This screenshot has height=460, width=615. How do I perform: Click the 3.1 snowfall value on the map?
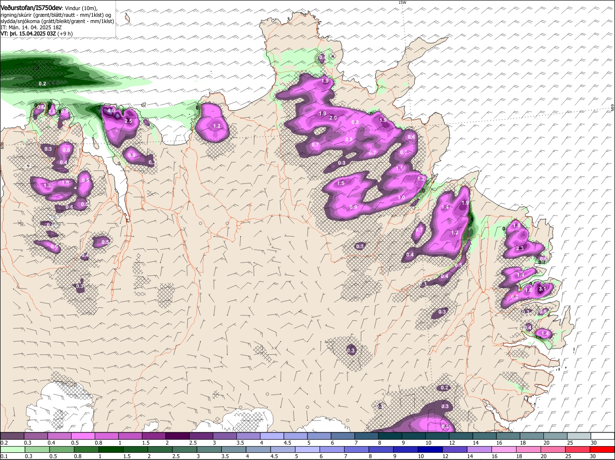(x=542, y=289)
